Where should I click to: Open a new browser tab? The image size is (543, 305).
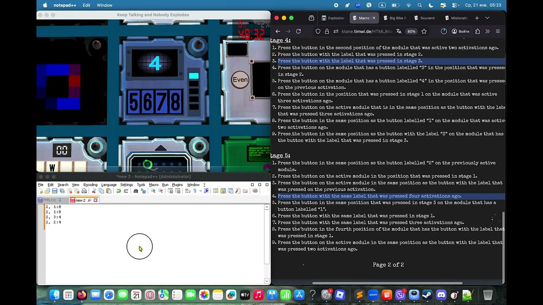click(477, 18)
